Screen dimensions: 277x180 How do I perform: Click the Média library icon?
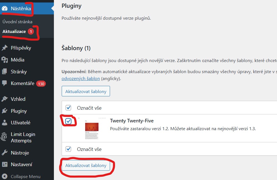click(4, 60)
